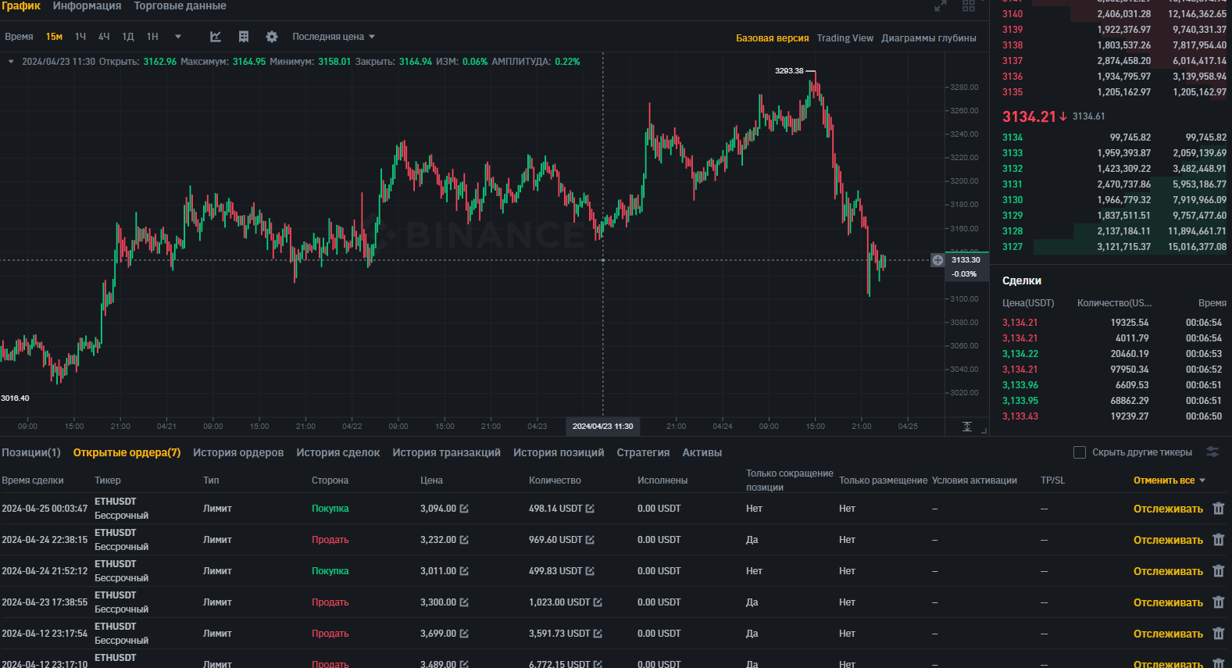This screenshot has width=1232, height=668.
Task: Open the 'Торговые данные' tab
Action: pos(180,6)
